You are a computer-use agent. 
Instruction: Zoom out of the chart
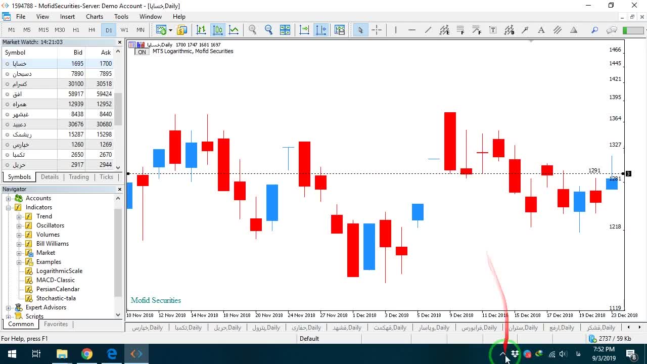[x=268, y=30]
